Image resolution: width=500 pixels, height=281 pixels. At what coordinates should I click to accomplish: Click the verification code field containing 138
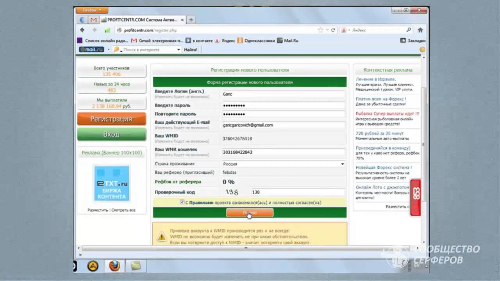[298, 192]
